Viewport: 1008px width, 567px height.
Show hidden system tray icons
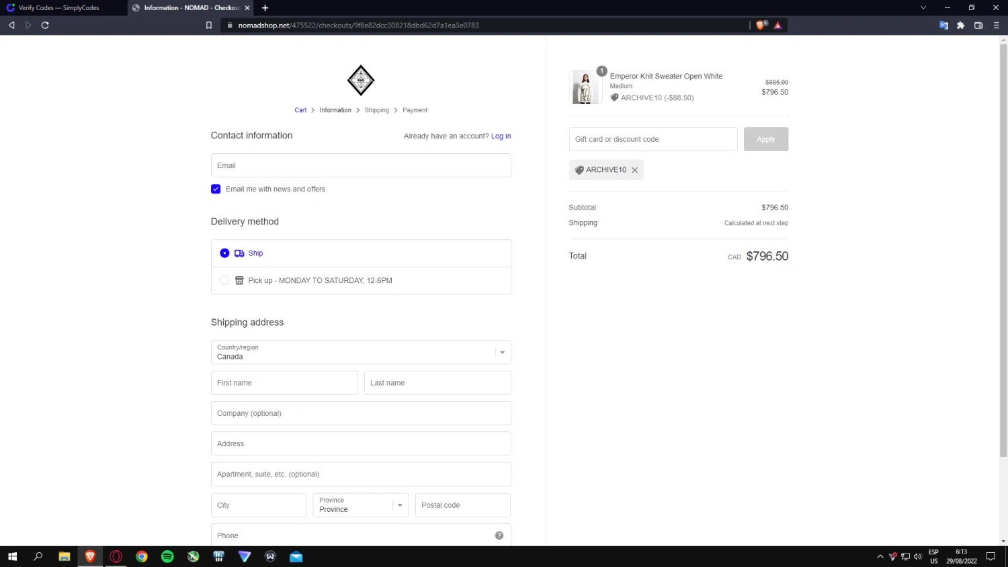(880, 556)
